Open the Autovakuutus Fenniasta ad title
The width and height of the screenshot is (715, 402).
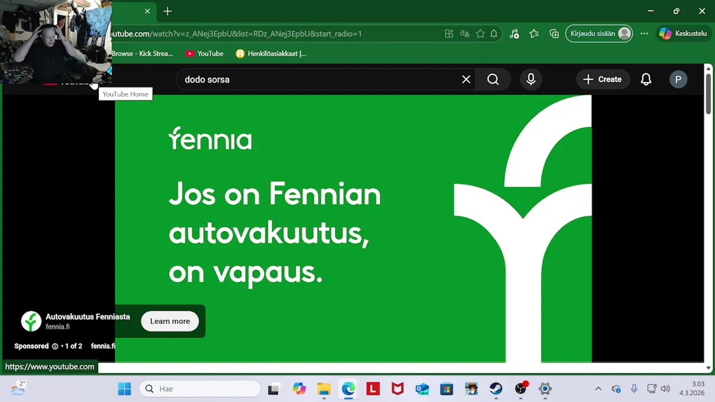(x=88, y=317)
